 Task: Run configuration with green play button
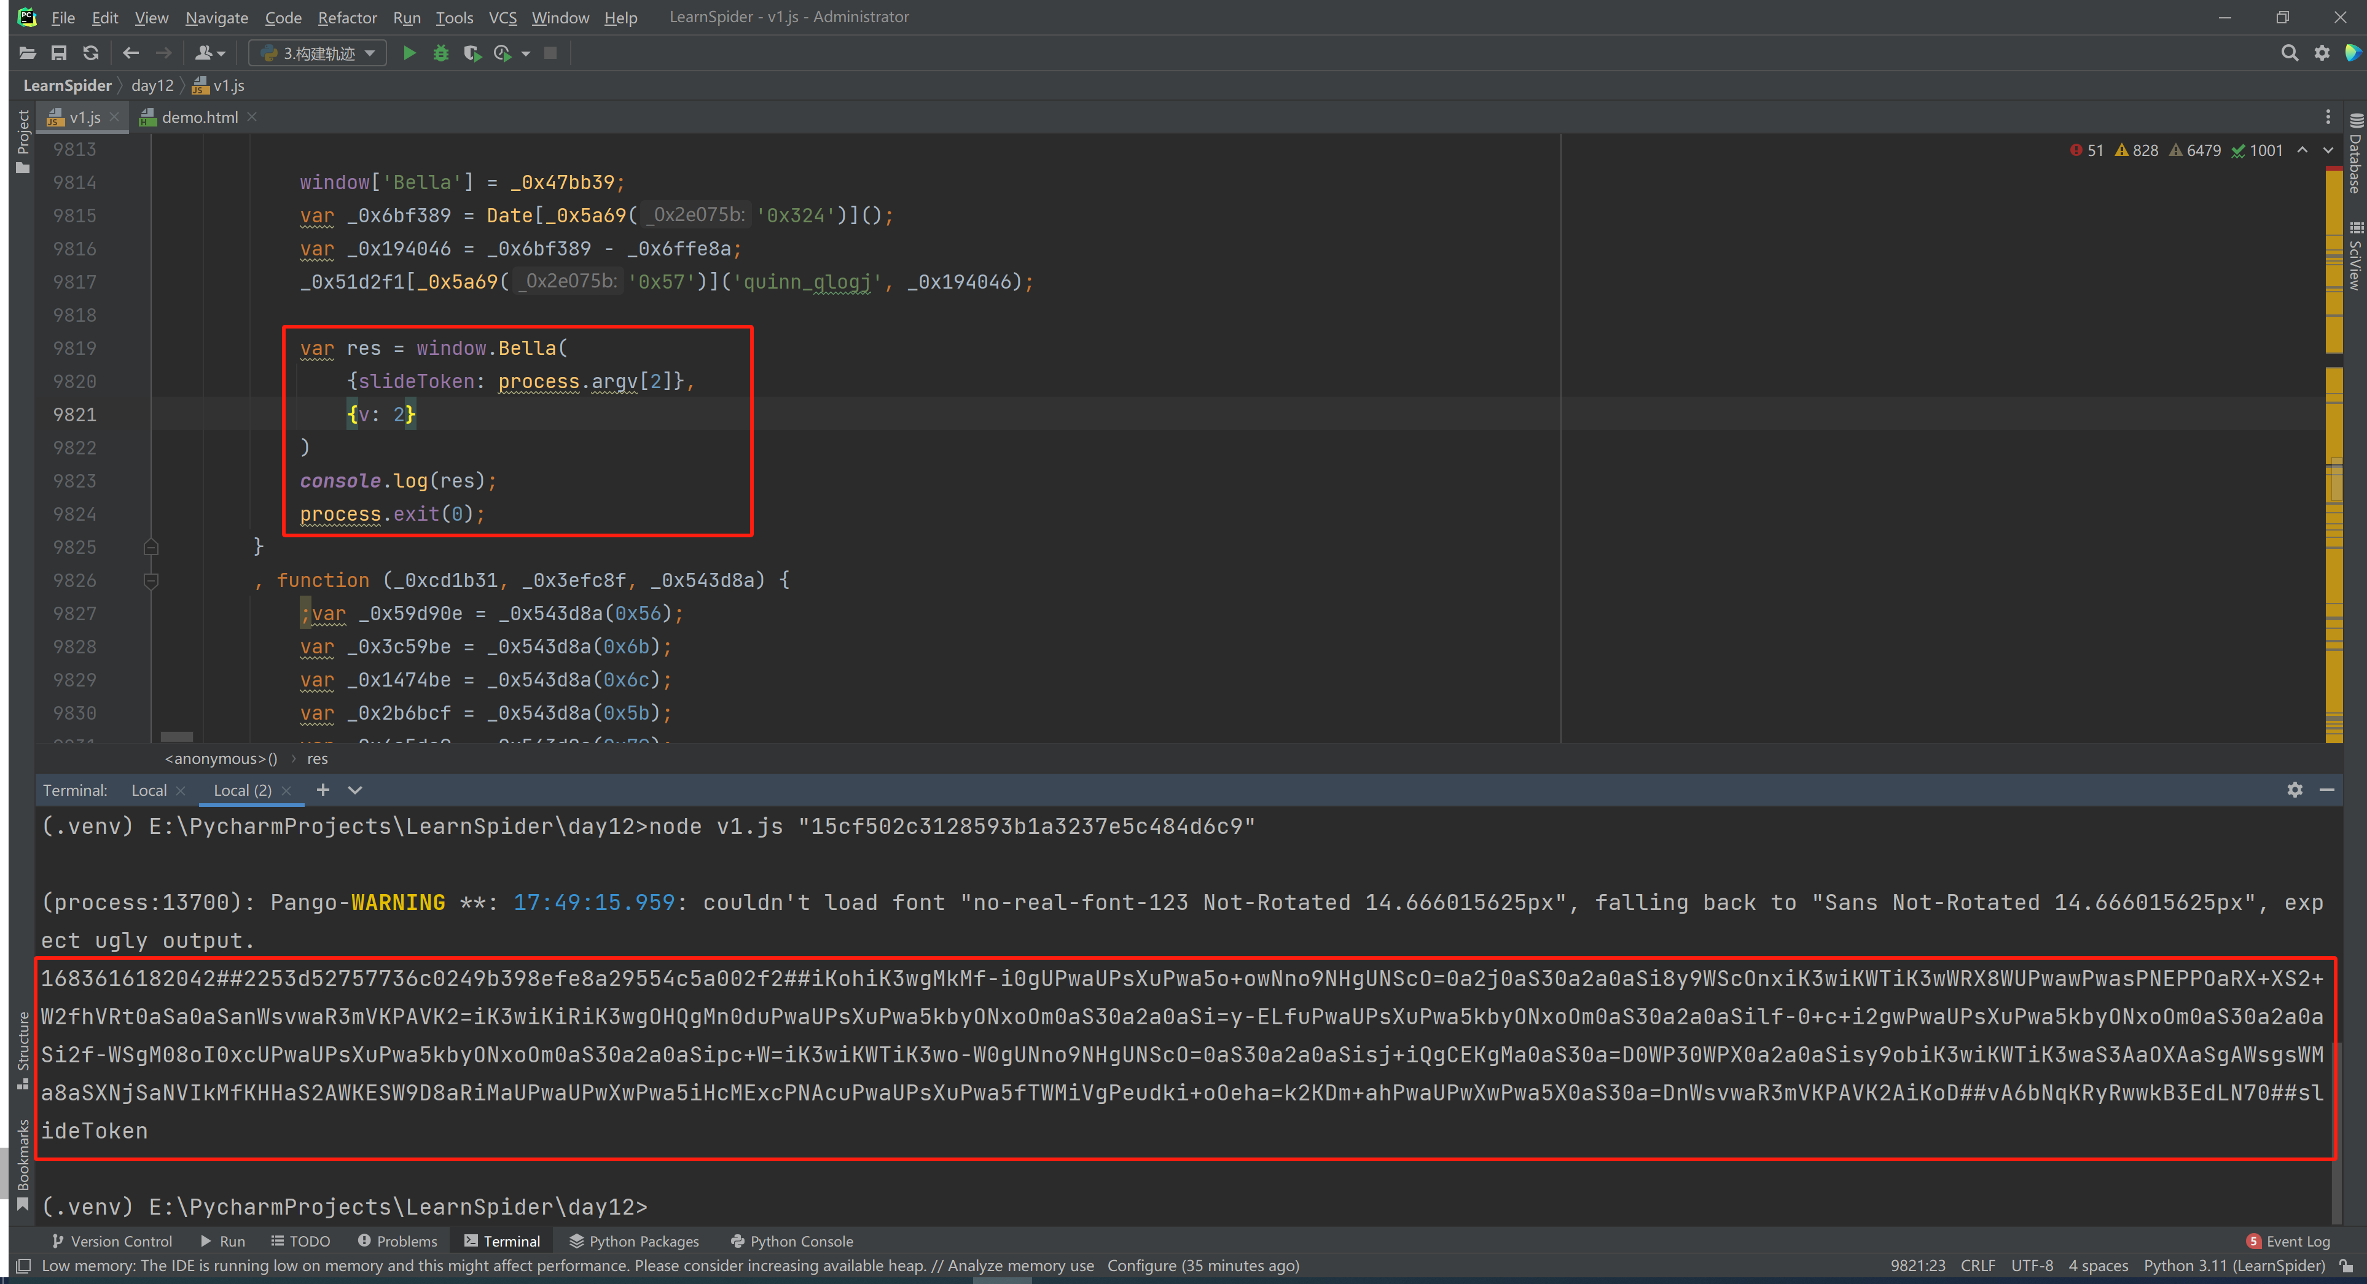coord(410,53)
